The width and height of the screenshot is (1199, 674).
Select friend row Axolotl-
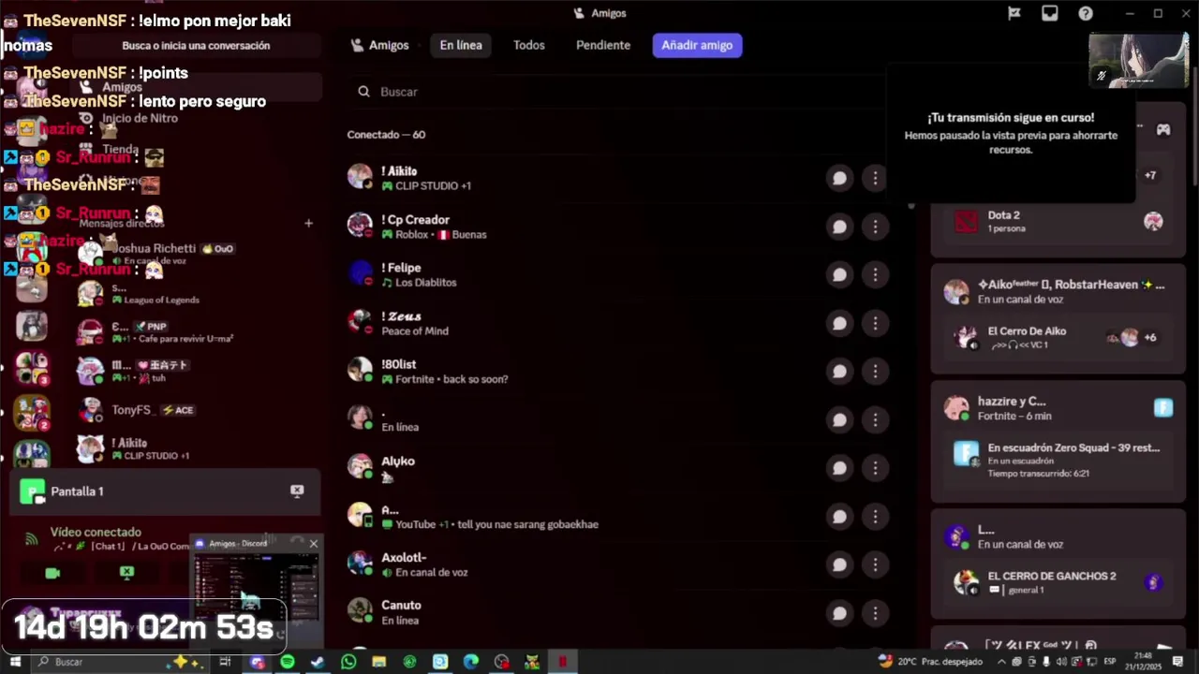[x=618, y=564]
